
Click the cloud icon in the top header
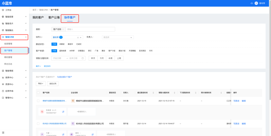(251, 3)
